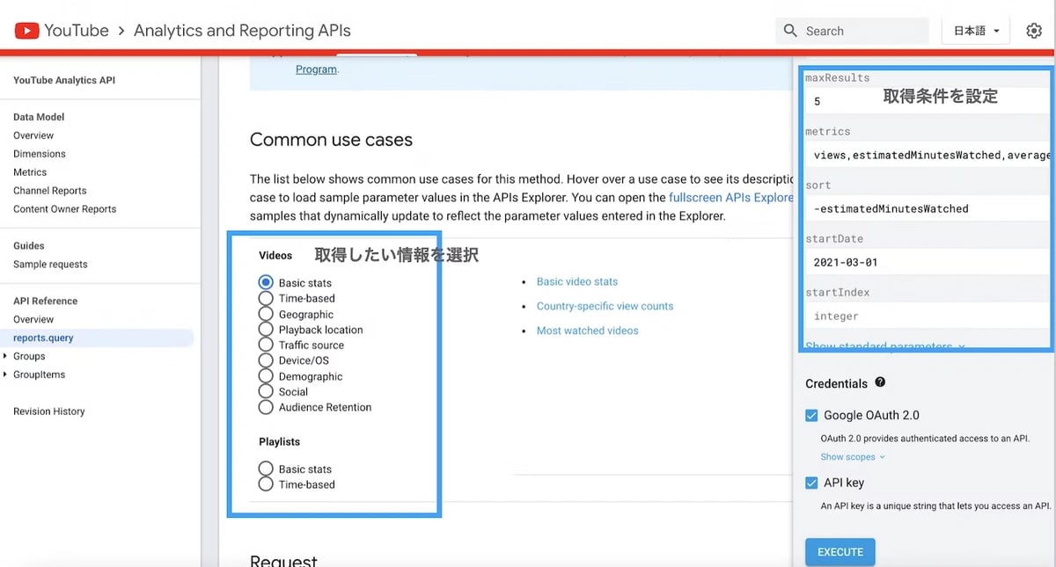The image size is (1056, 567).
Task: Expand Show standard parameters
Action: [884, 346]
